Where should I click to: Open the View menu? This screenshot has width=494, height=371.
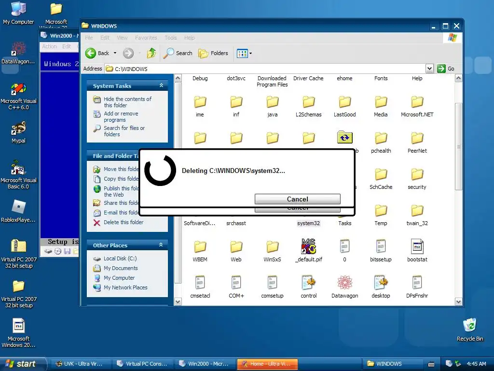pos(122,38)
